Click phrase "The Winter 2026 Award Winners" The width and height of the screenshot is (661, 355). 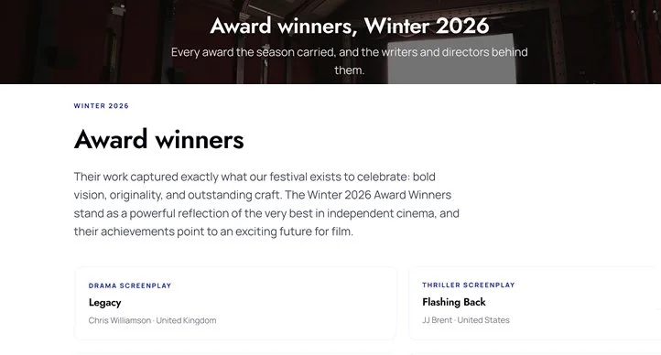click(x=368, y=195)
